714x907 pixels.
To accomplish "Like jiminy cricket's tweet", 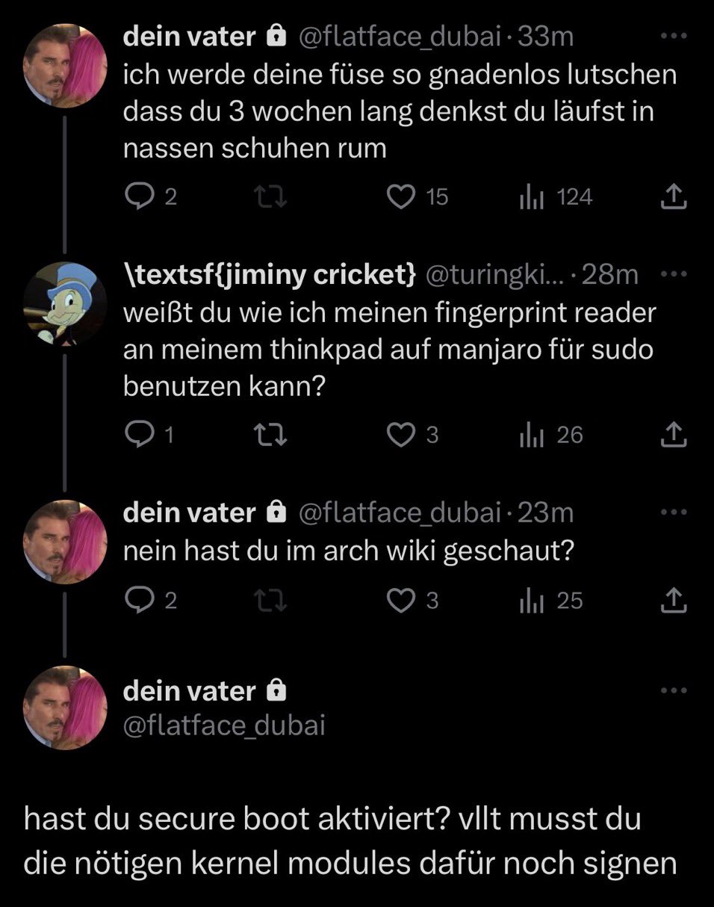I will [403, 435].
